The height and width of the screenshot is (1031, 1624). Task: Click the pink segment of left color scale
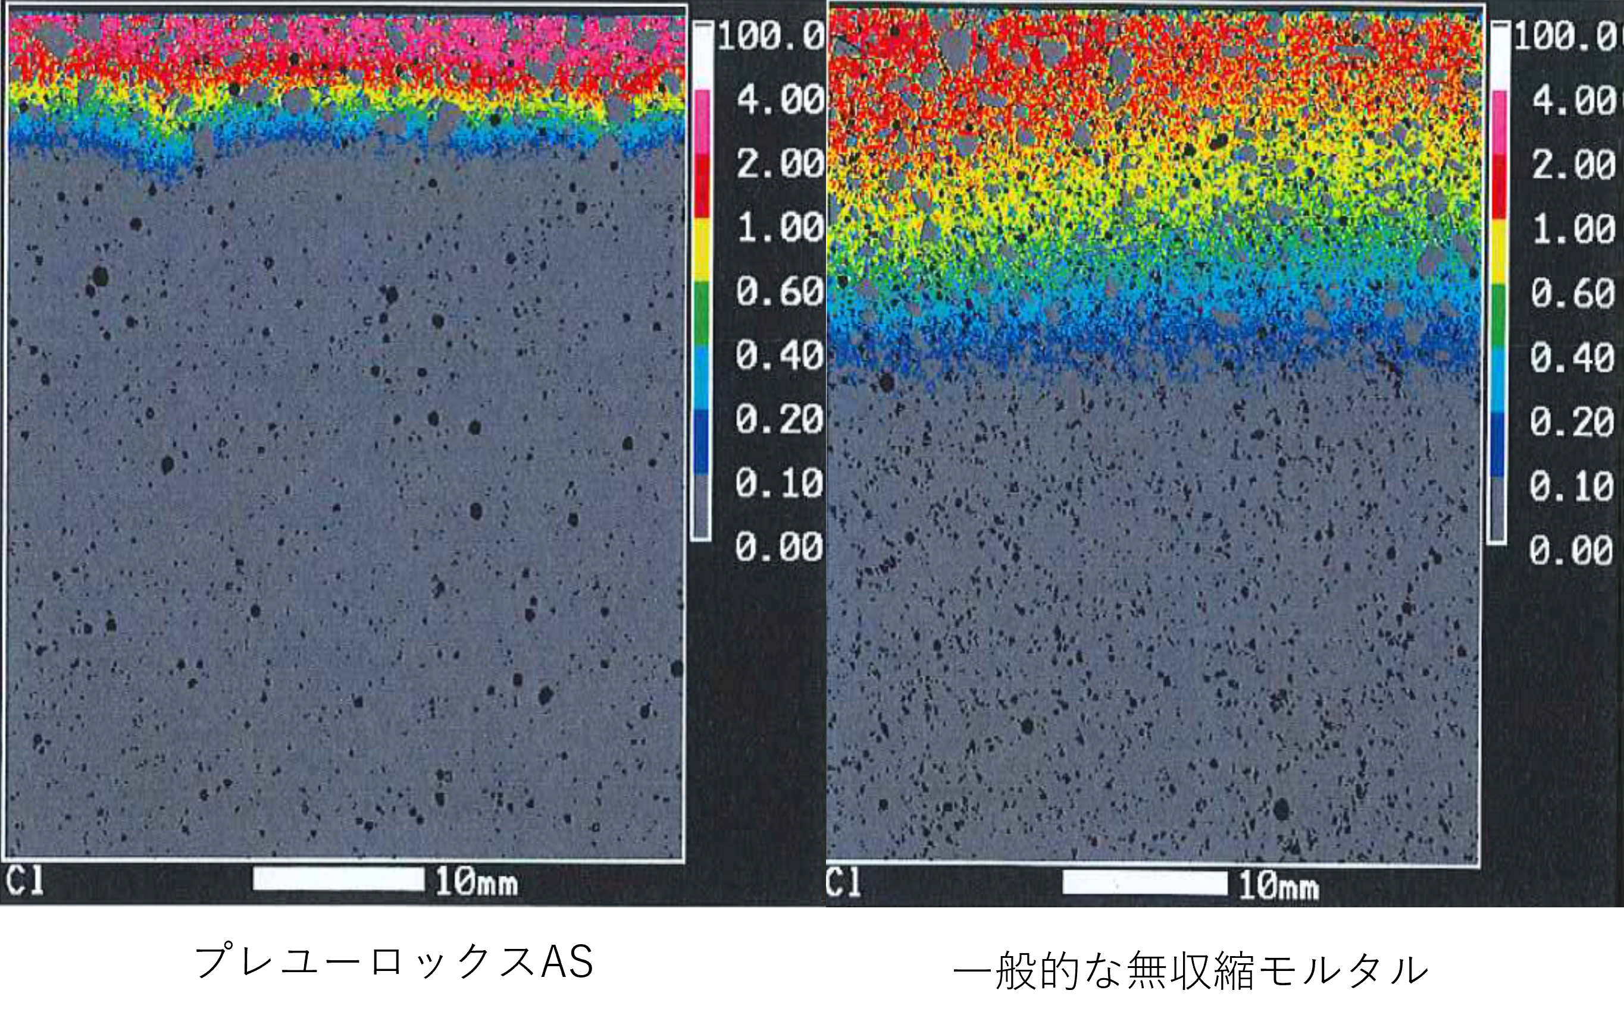point(702,122)
